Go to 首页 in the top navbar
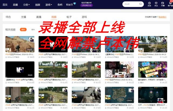 click(5, 5)
